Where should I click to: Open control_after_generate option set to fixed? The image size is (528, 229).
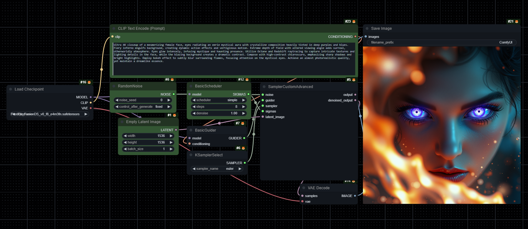click(143, 107)
